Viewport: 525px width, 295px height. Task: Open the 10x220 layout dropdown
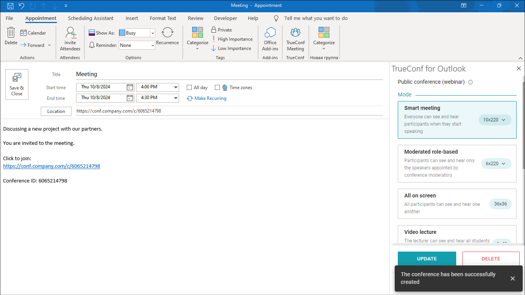(x=495, y=120)
